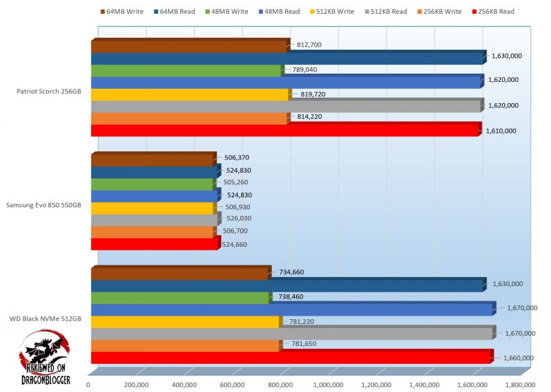This screenshot has width=551, height=392.
Task: Select the 738,460 data label
Action: click(x=291, y=296)
